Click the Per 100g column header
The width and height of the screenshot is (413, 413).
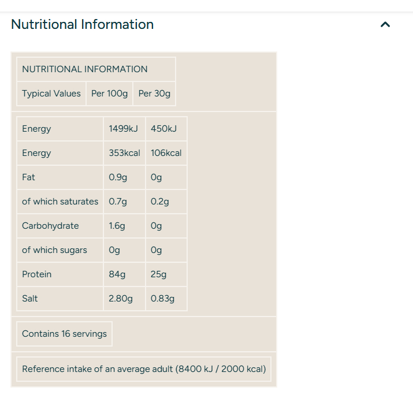click(x=109, y=94)
